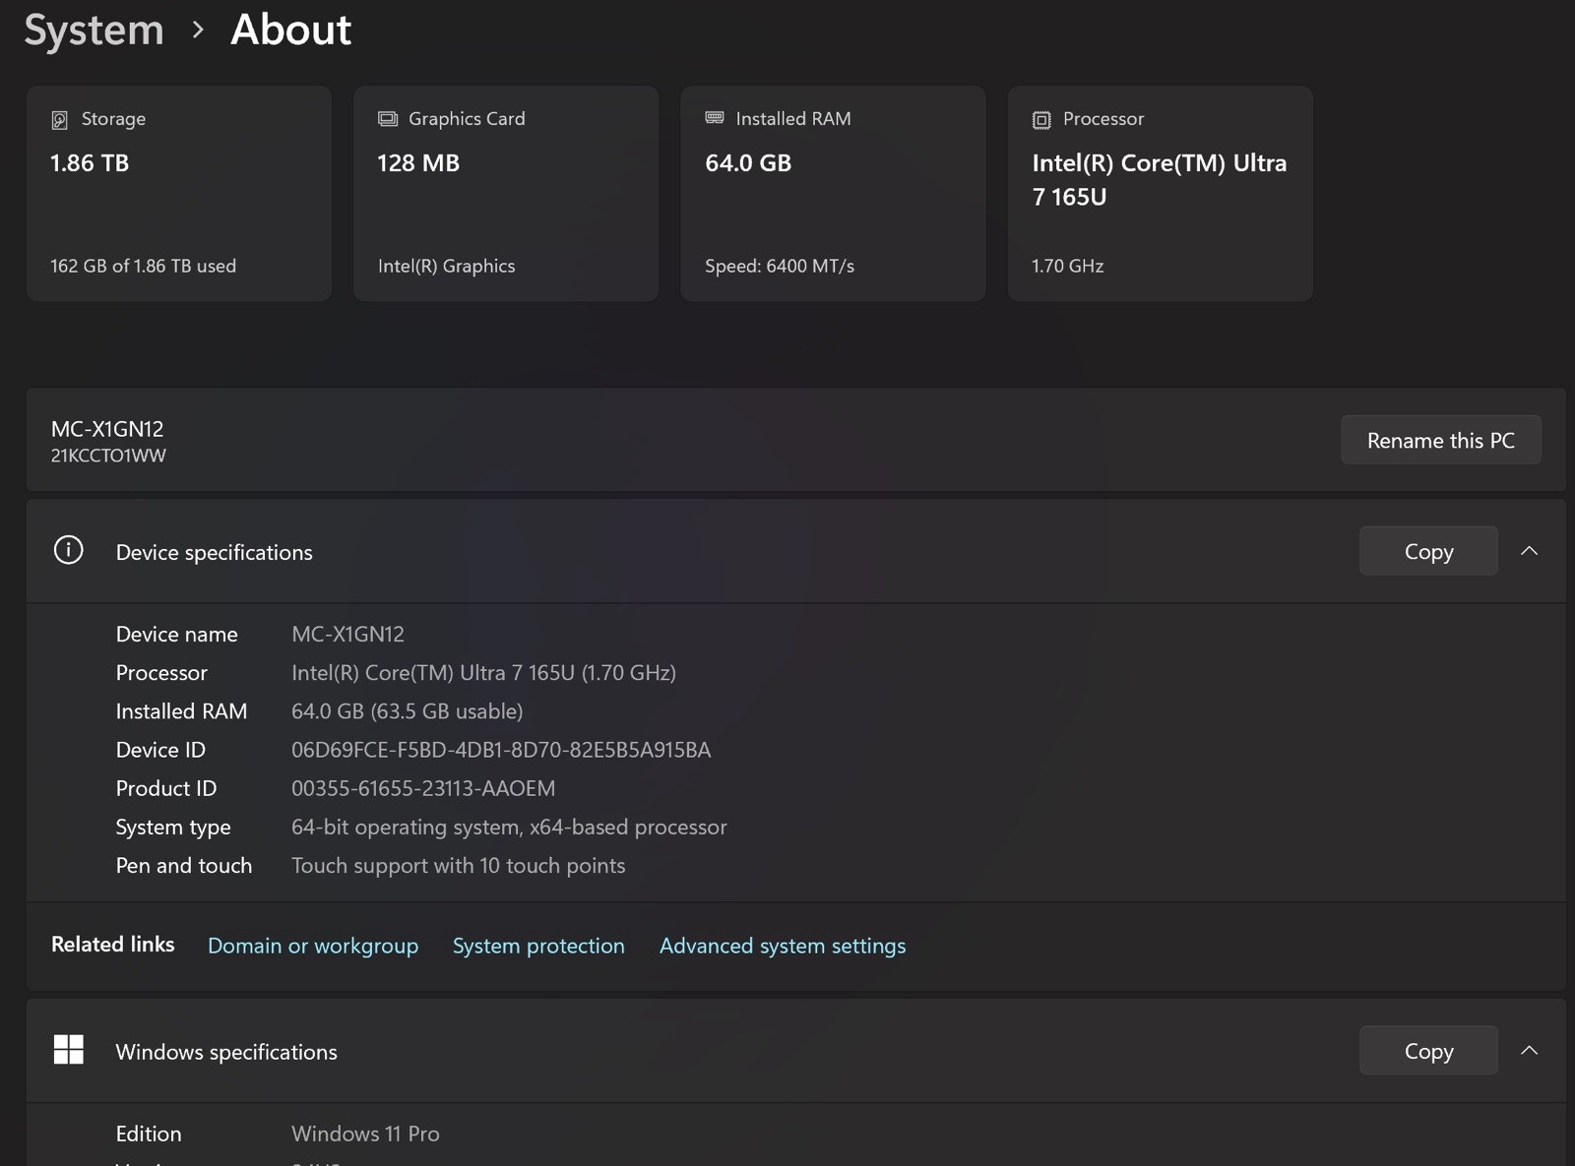The image size is (1575, 1166).
Task: Open the System protection link
Action: (538, 946)
